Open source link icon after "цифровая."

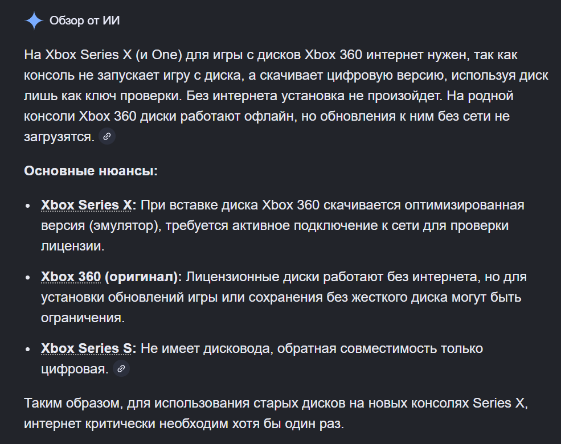pyautogui.click(x=121, y=369)
